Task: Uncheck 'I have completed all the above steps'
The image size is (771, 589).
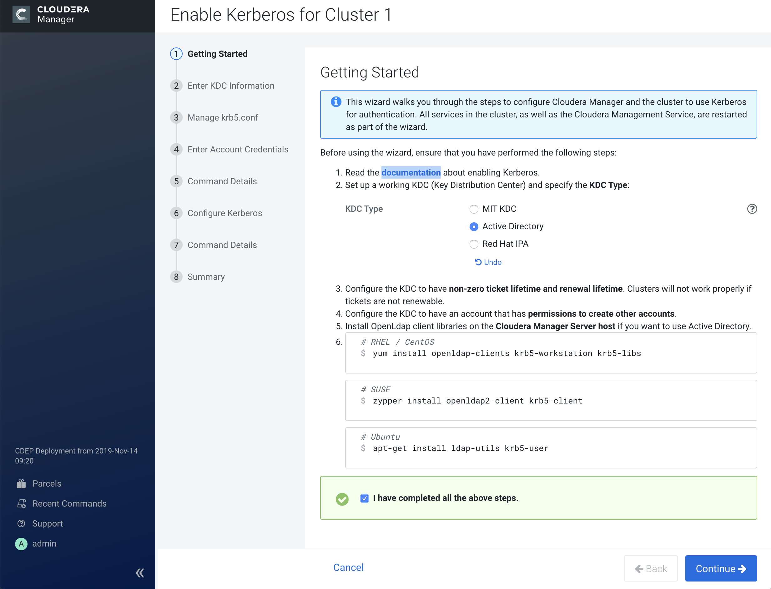Action: coord(364,498)
